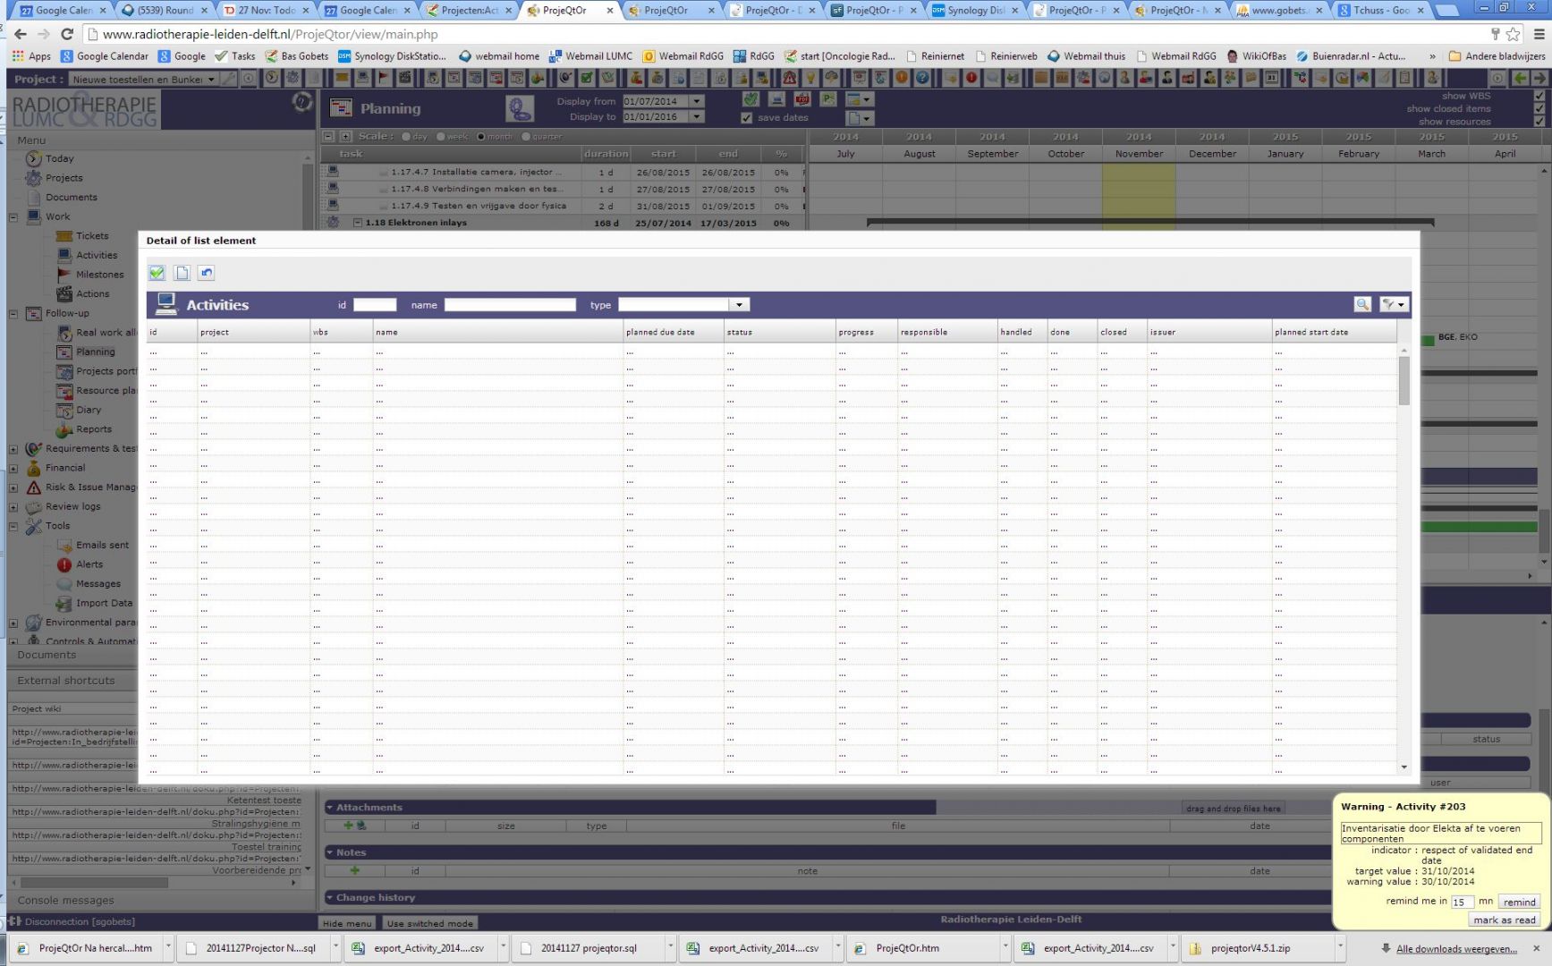Viewport: 1552px width, 966px height.
Task: Click Alle downloads weergeven link
Action: click(1456, 948)
